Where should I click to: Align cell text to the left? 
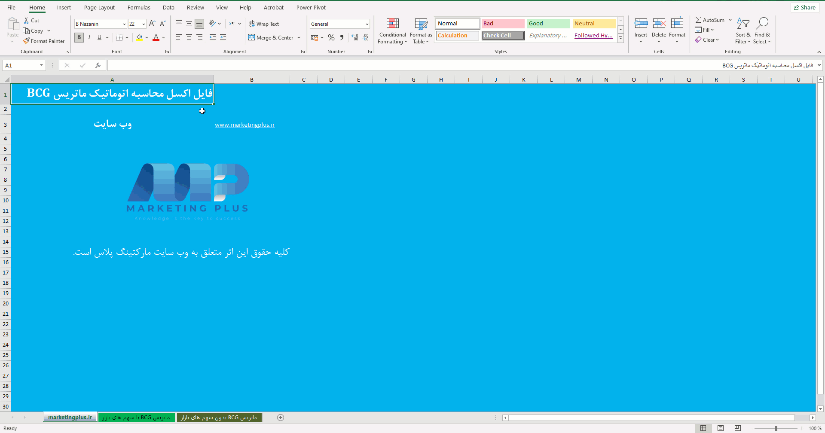(179, 37)
